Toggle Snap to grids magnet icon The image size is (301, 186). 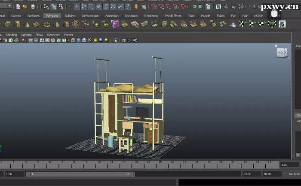tap(154, 7)
